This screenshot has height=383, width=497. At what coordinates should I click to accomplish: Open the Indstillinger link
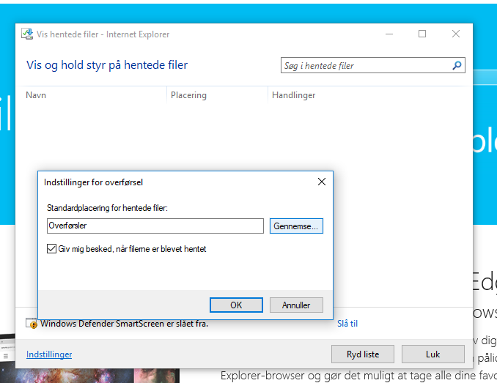(x=49, y=354)
